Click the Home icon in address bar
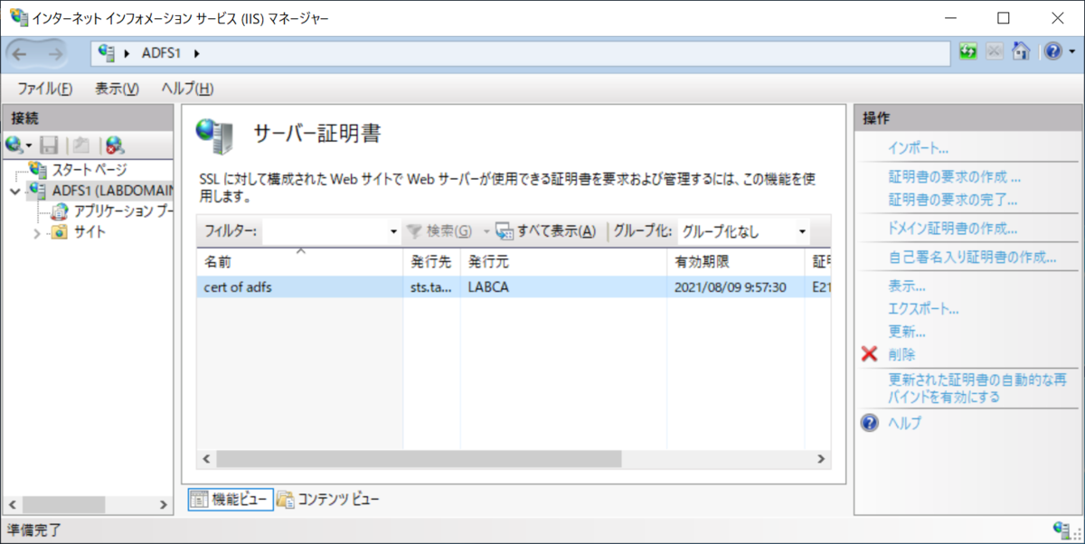 1021,52
